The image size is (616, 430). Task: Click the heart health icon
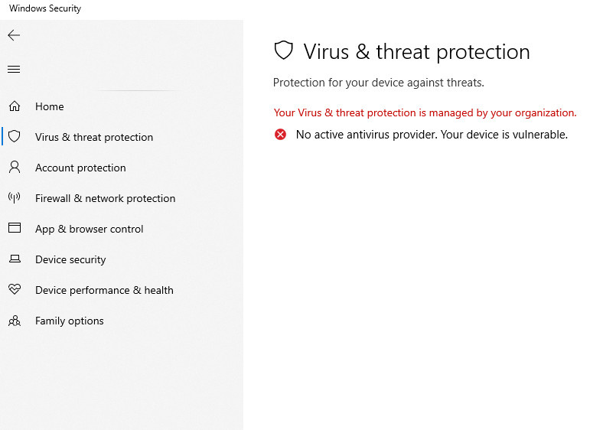[15, 289]
